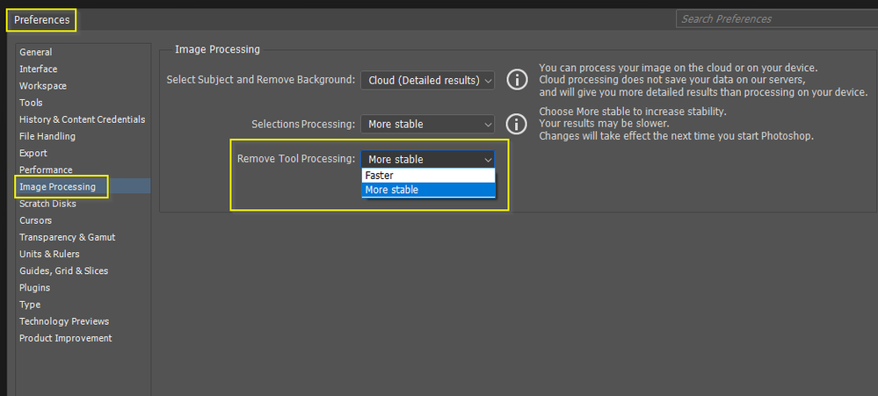878x396 pixels.
Task: Switch to the Interface preferences category
Action: click(x=39, y=68)
